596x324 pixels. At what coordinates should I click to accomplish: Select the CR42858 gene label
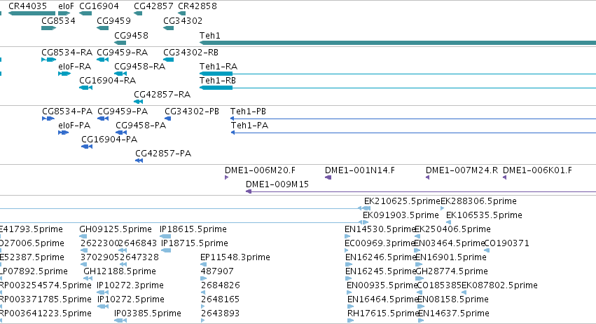pyautogui.click(x=197, y=6)
